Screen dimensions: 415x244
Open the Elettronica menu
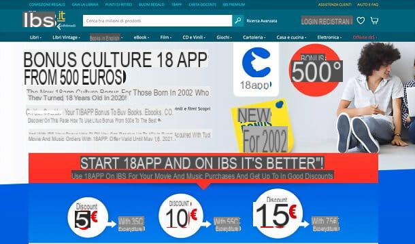[x=329, y=37]
